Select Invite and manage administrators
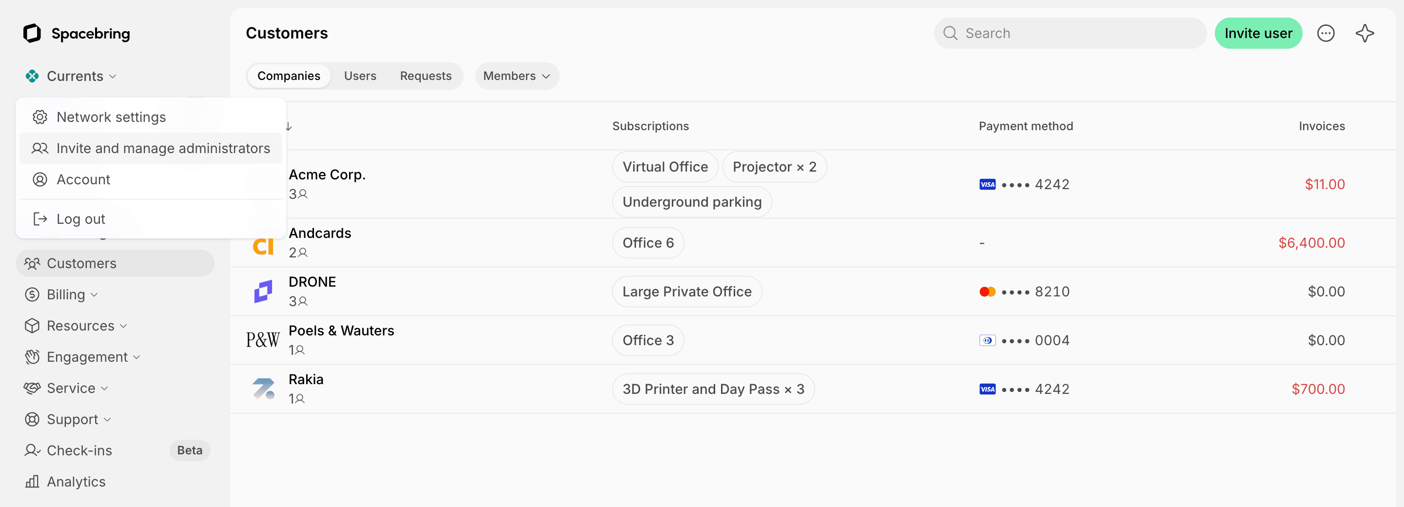 point(151,148)
